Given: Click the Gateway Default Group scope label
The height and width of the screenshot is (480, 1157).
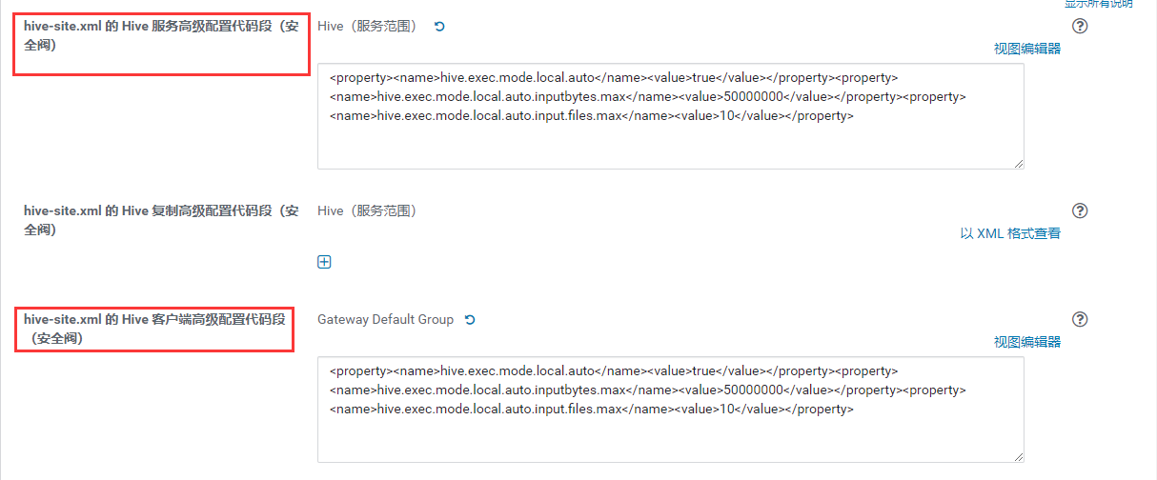Looking at the screenshot, I should pyautogui.click(x=385, y=319).
